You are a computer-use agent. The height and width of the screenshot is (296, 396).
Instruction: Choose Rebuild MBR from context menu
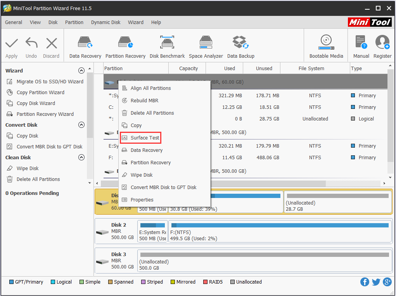pyautogui.click(x=165, y=100)
